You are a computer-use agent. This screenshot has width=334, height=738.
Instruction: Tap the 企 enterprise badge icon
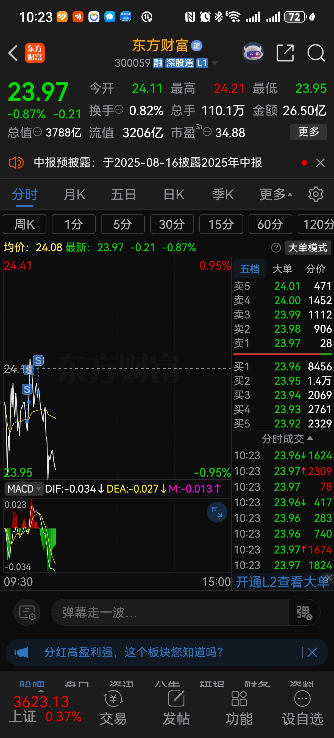pyautogui.click(x=197, y=46)
